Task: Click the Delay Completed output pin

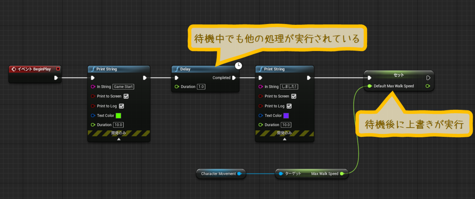Action: (234, 78)
